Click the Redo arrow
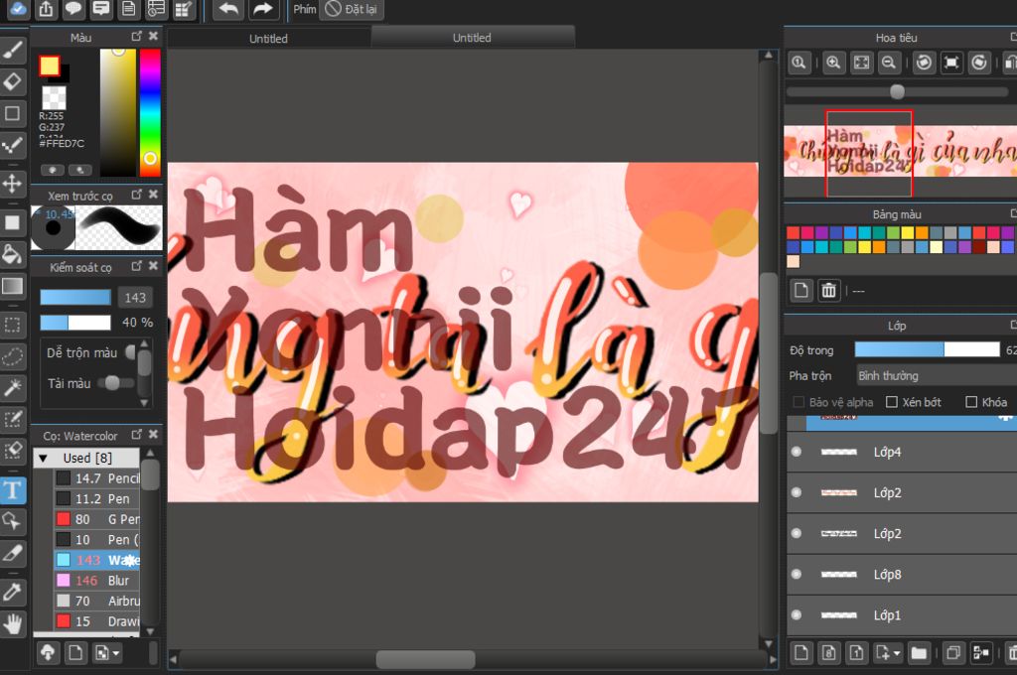Viewport: 1017px width, 675px height. pyautogui.click(x=262, y=9)
